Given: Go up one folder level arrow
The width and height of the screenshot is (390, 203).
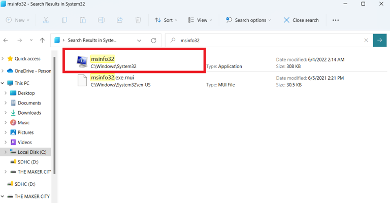Looking at the screenshot, I should [x=42, y=41].
